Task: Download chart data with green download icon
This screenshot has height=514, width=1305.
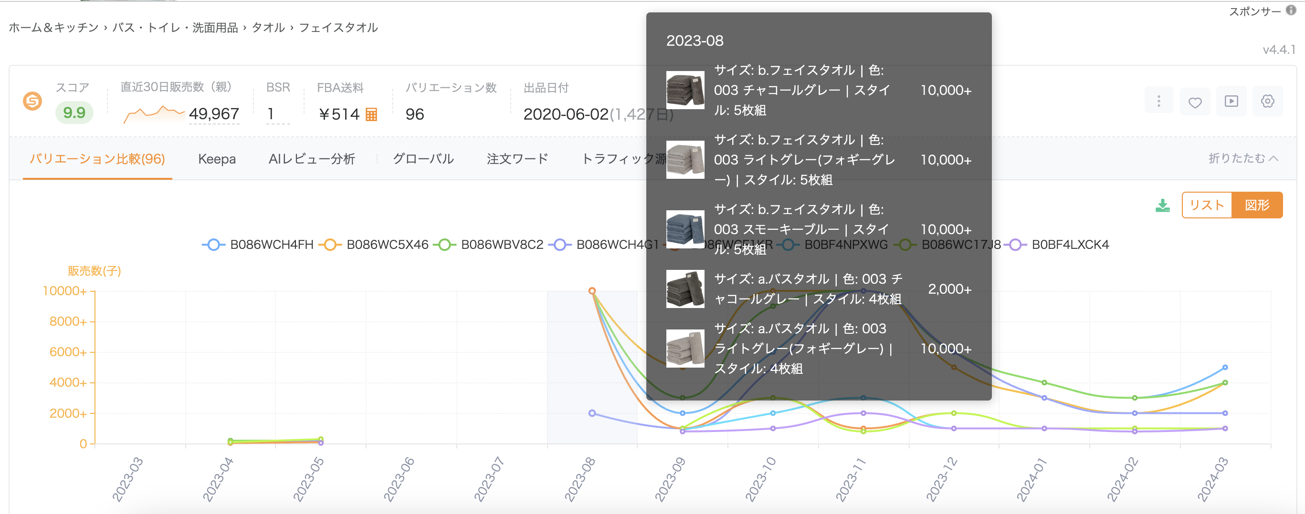Action: pos(1163,206)
